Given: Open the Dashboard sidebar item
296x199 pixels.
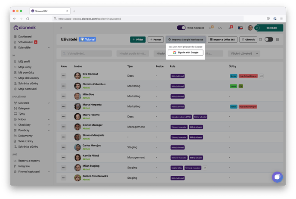Looking at the screenshot, I should [25, 37].
